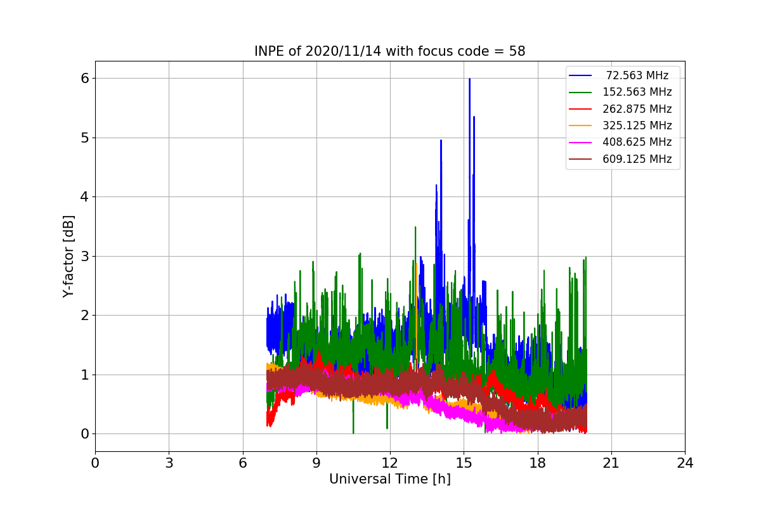
Task: Select the 408.625 MHz legend label
Action: coord(637,142)
